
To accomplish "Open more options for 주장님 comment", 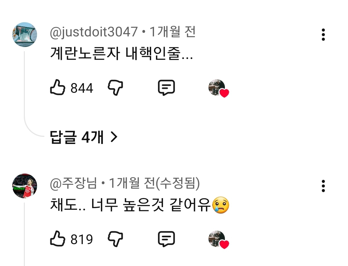I will pos(323,186).
